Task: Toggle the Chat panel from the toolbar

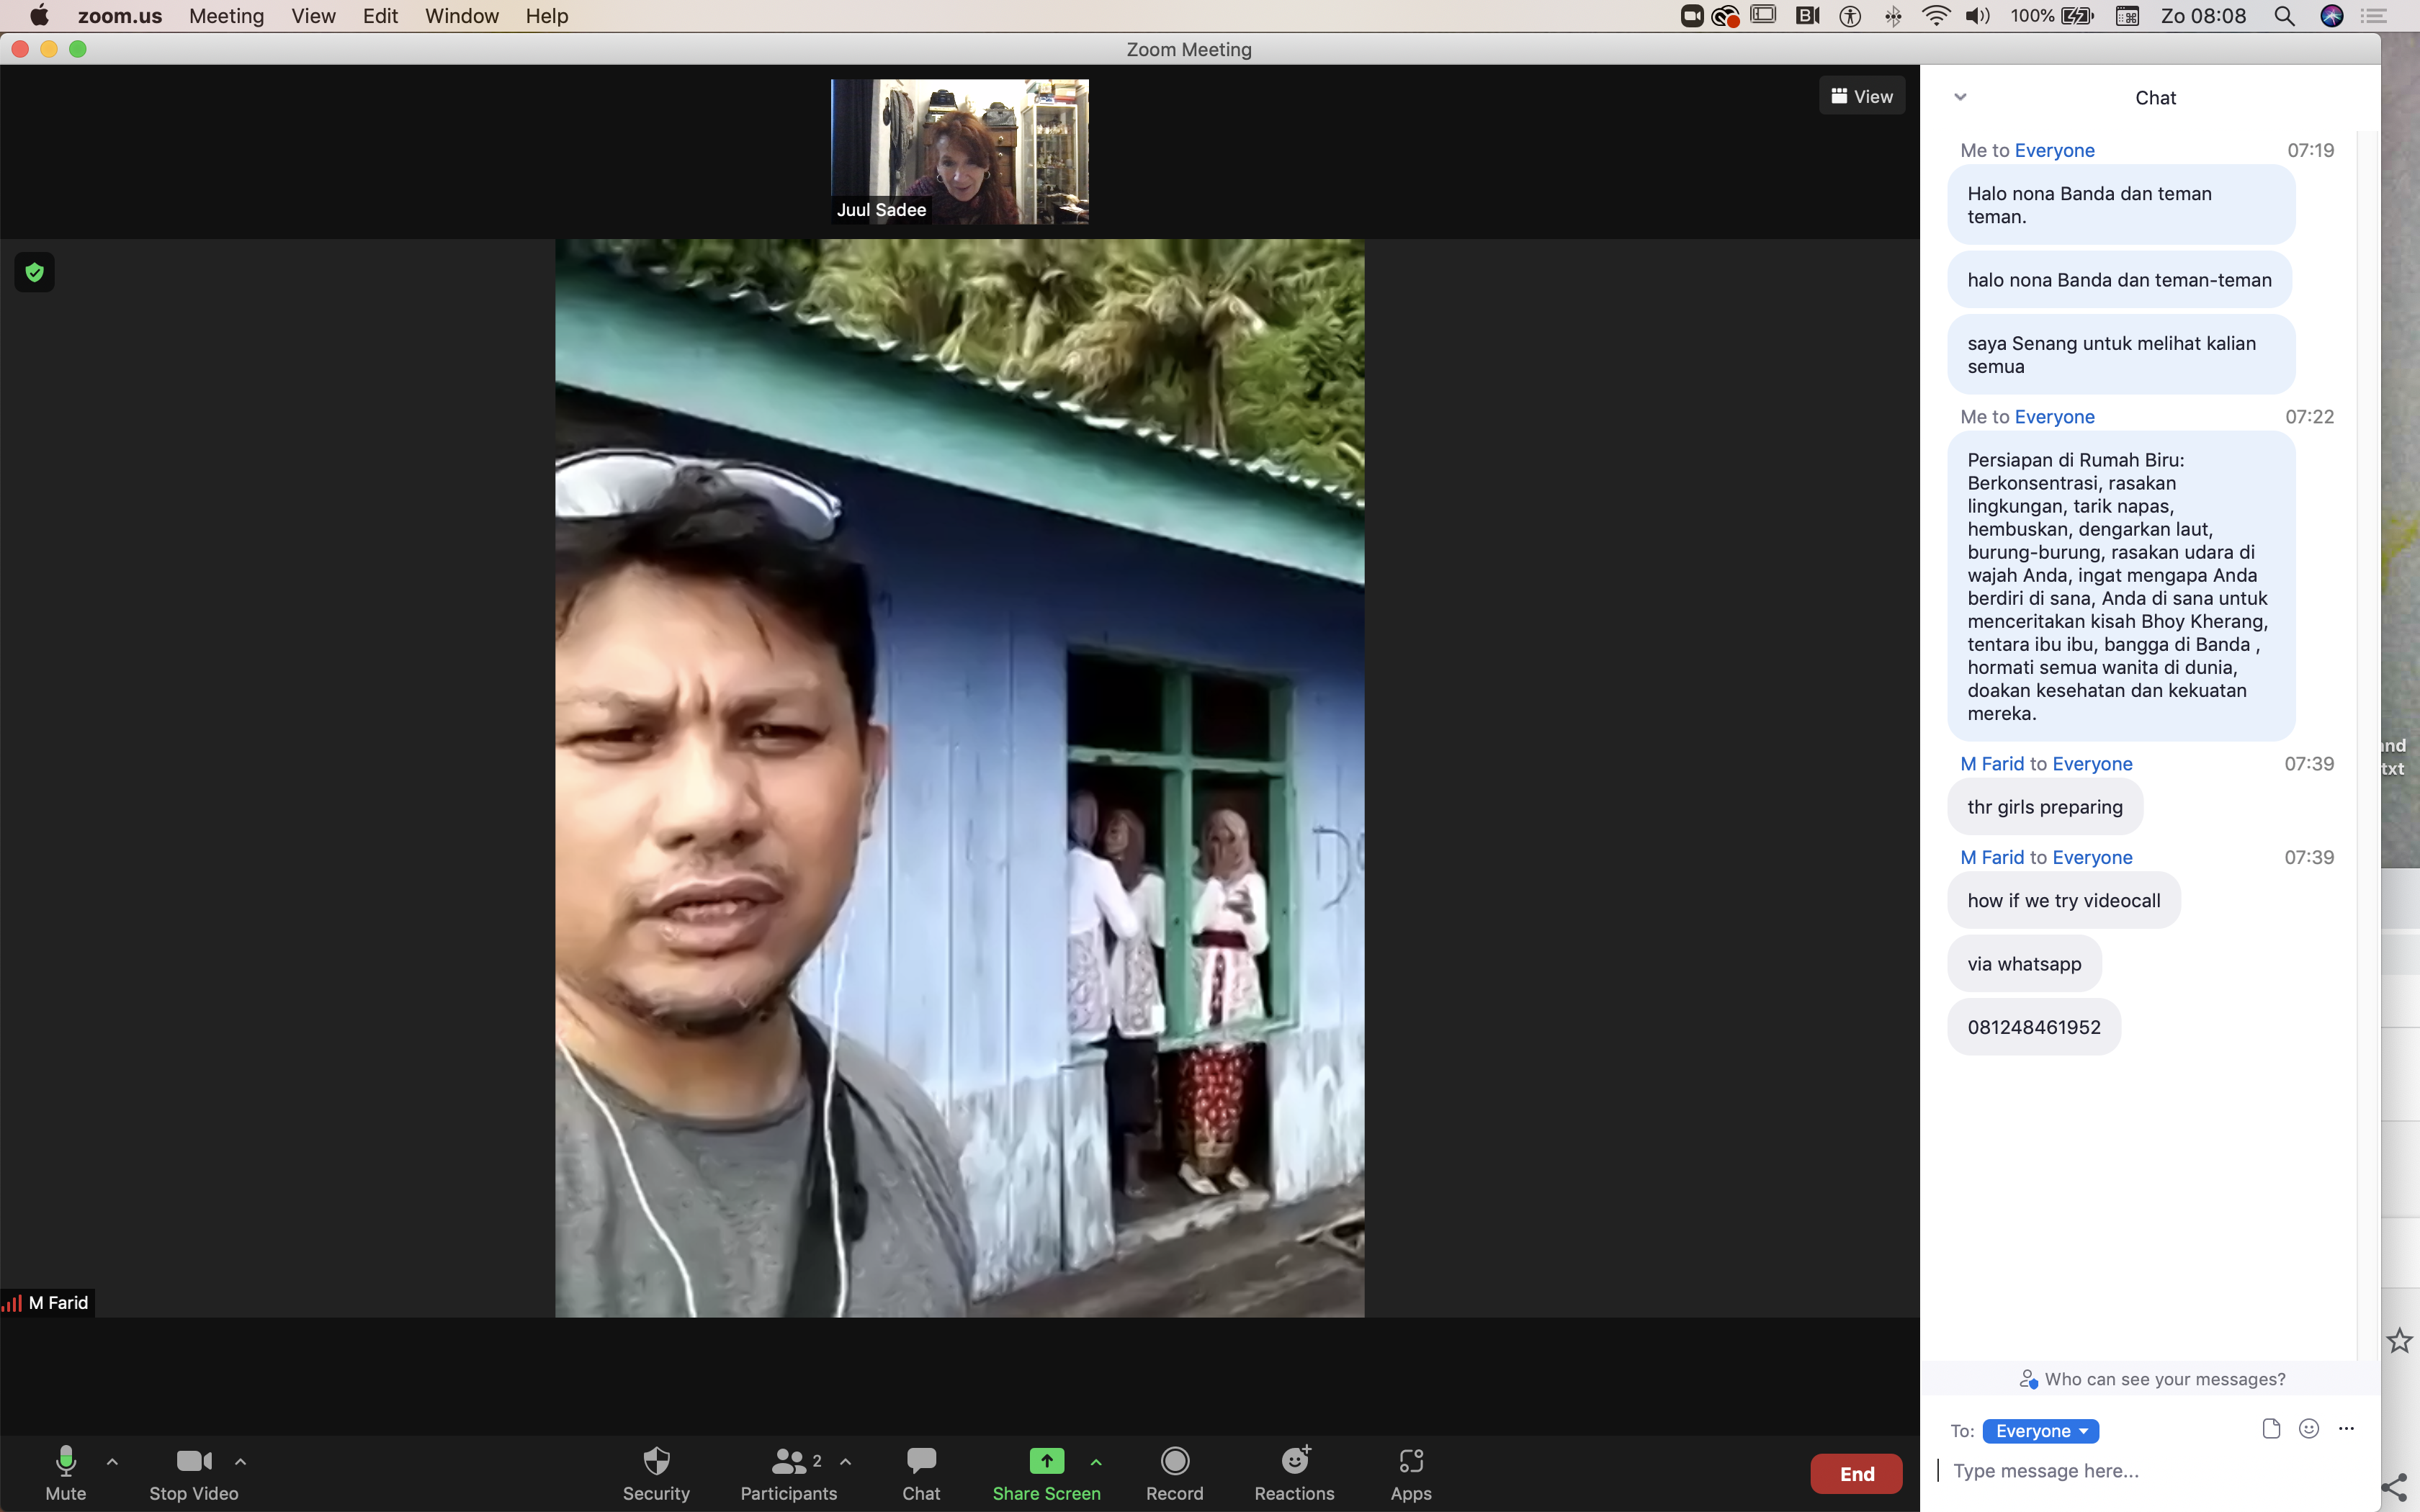Action: pos(921,1472)
